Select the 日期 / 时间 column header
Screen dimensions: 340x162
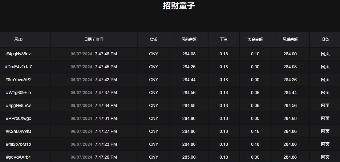coord(94,39)
